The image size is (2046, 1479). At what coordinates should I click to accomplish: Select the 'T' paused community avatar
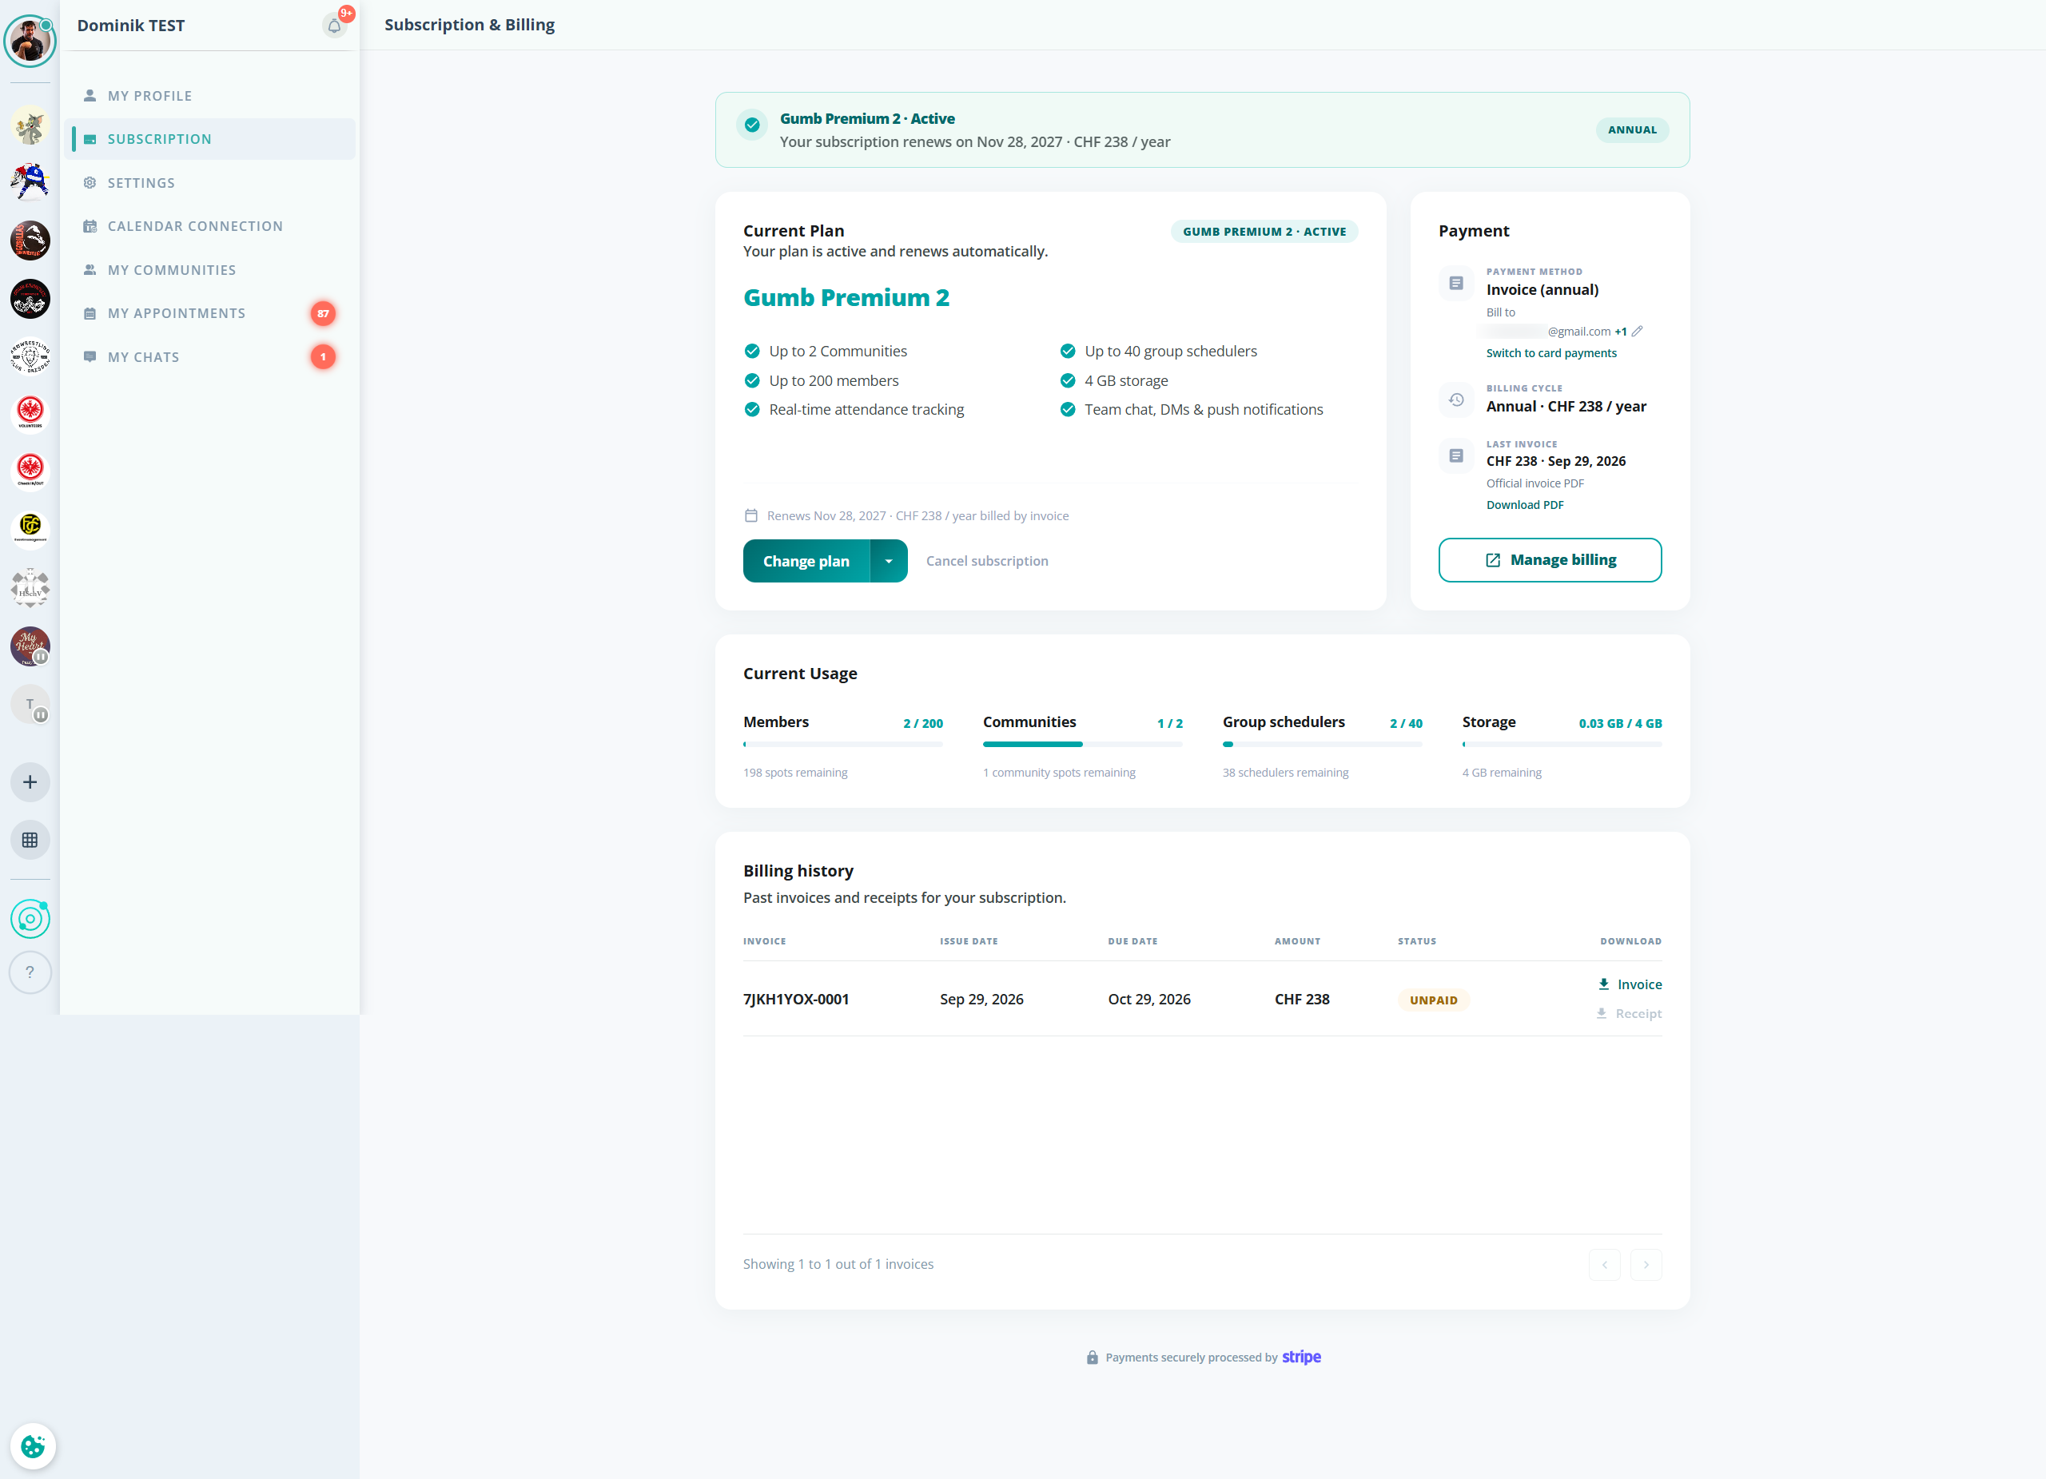[30, 704]
